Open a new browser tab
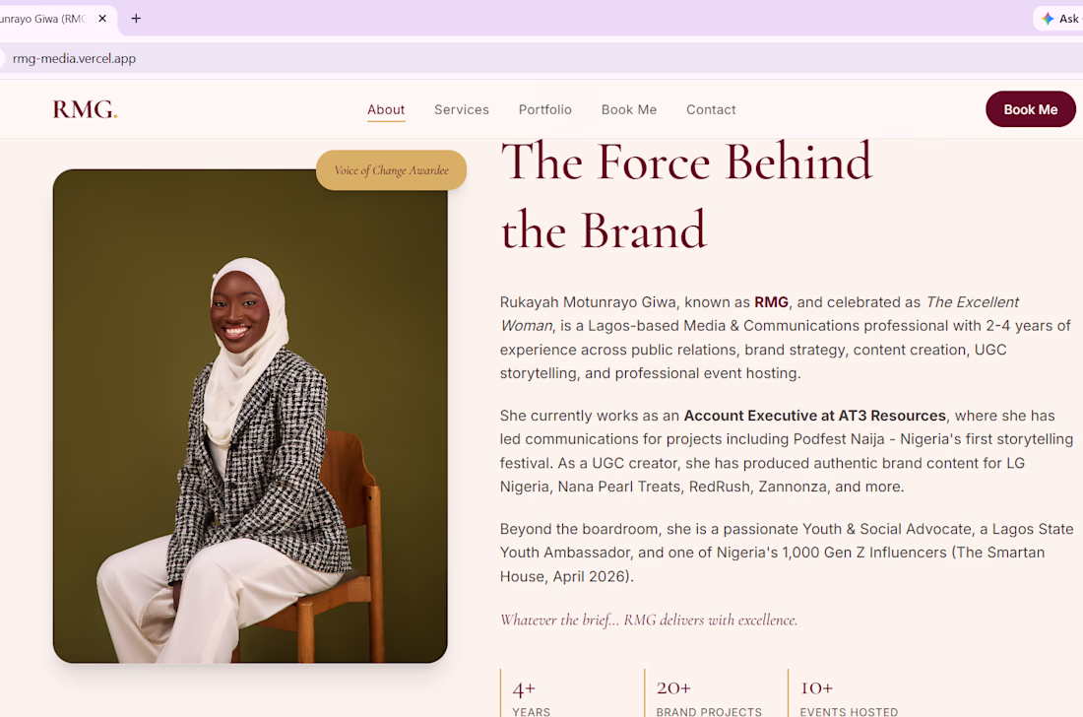This screenshot has height=717, width=1083. 136,19
